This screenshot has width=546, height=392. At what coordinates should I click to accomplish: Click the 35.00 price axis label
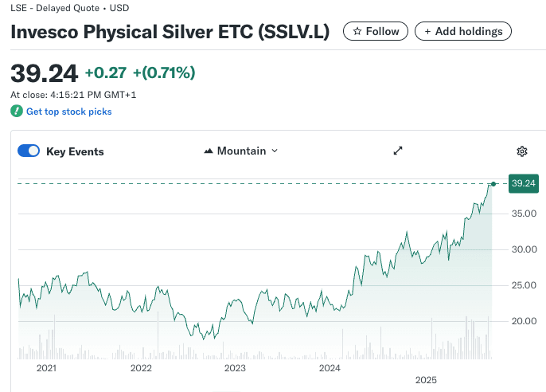[x=524, y=214]
